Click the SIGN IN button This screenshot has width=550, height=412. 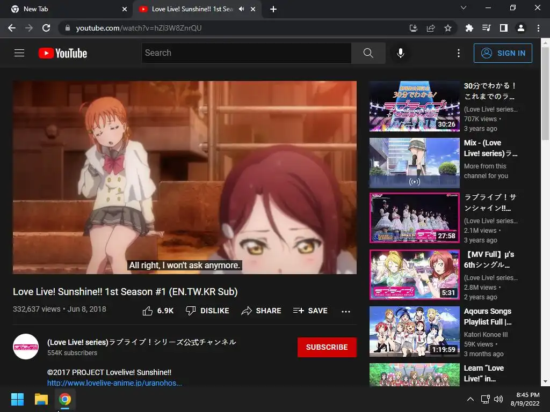tap(503, 53)
